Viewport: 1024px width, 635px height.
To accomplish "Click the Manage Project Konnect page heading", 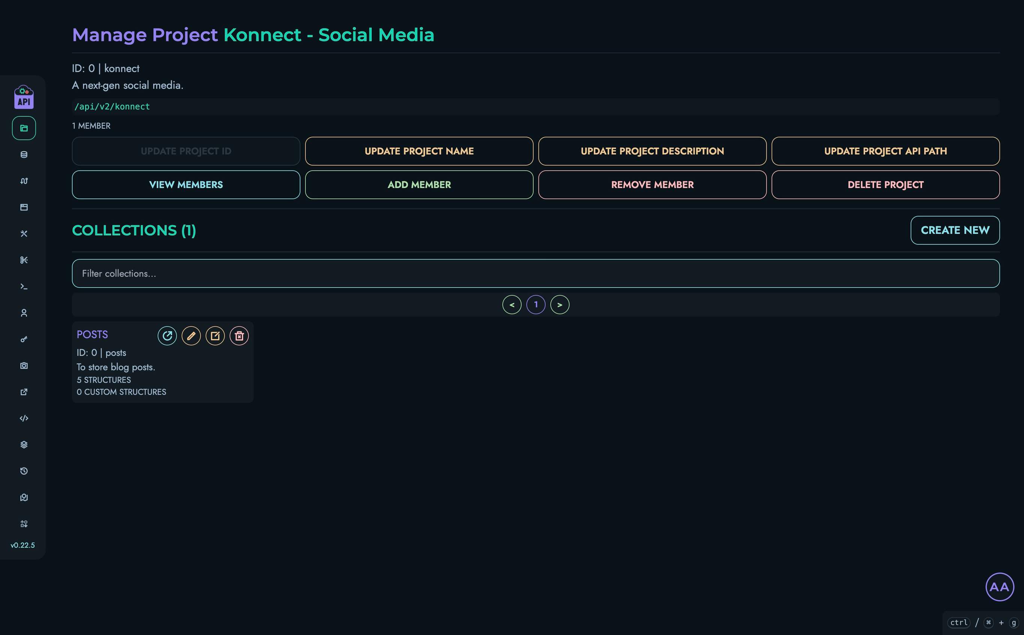I will 253,35.
